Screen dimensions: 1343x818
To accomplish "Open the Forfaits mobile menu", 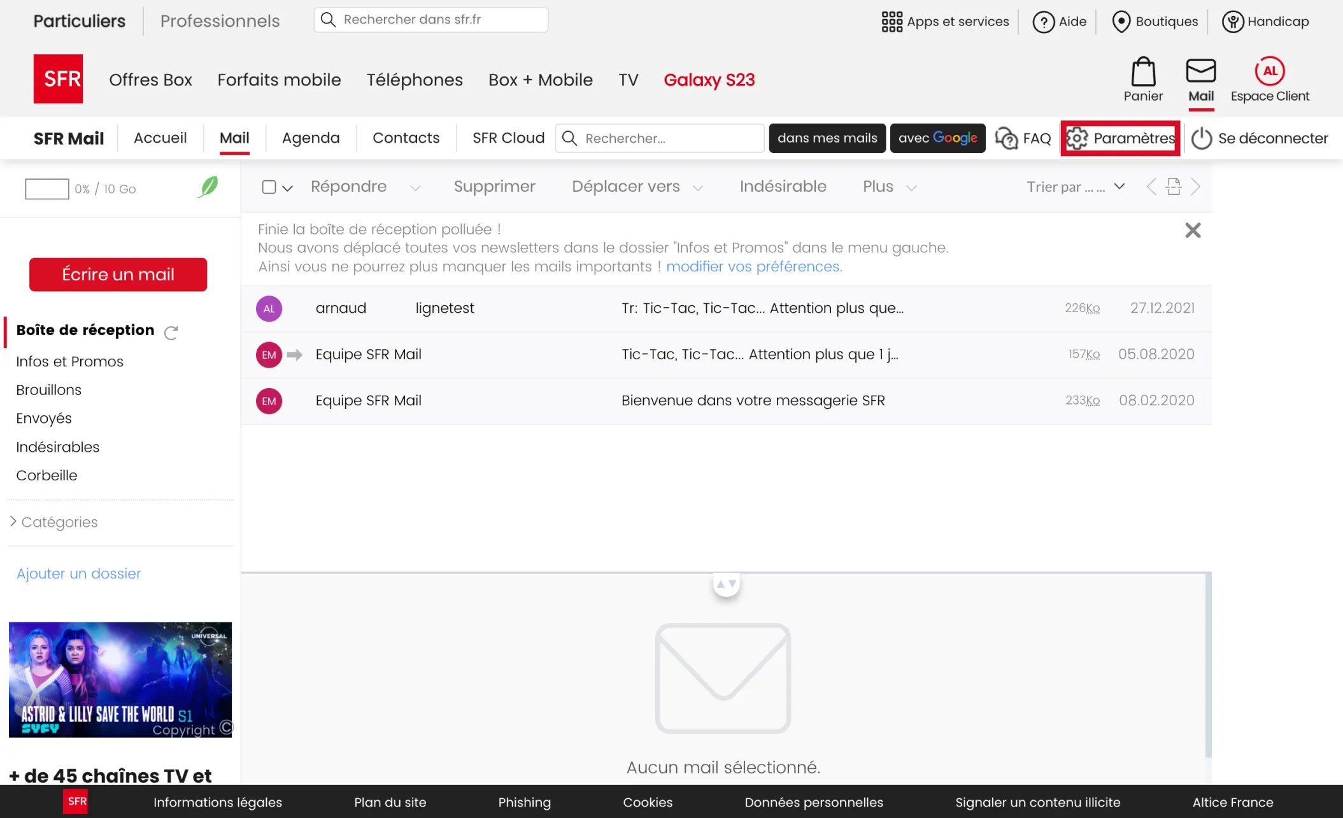I will [x=279, y=80].
